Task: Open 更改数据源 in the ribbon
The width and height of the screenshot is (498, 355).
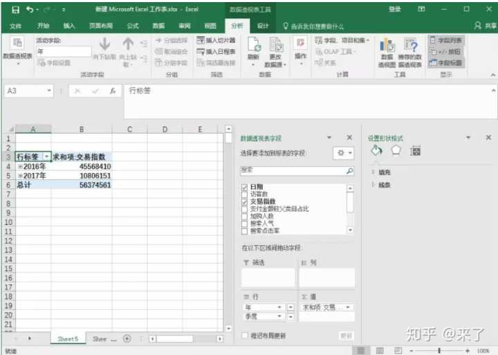Action: pos(275,50)
